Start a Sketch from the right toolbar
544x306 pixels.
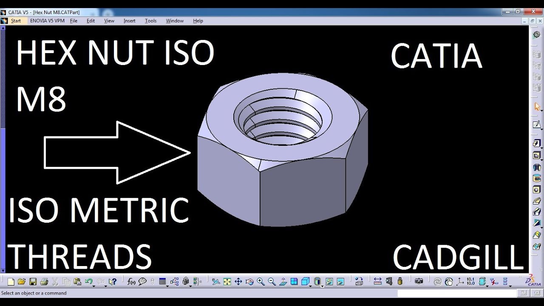point(536,125)
